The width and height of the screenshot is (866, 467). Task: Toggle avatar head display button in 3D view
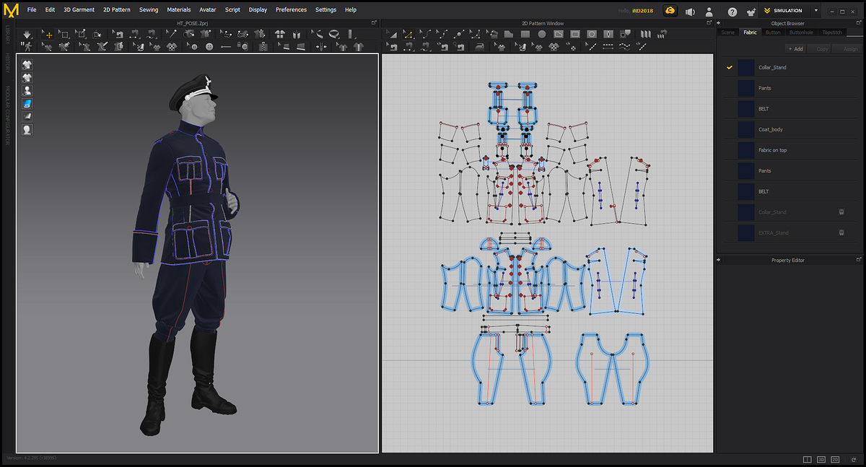click(27, 129)
